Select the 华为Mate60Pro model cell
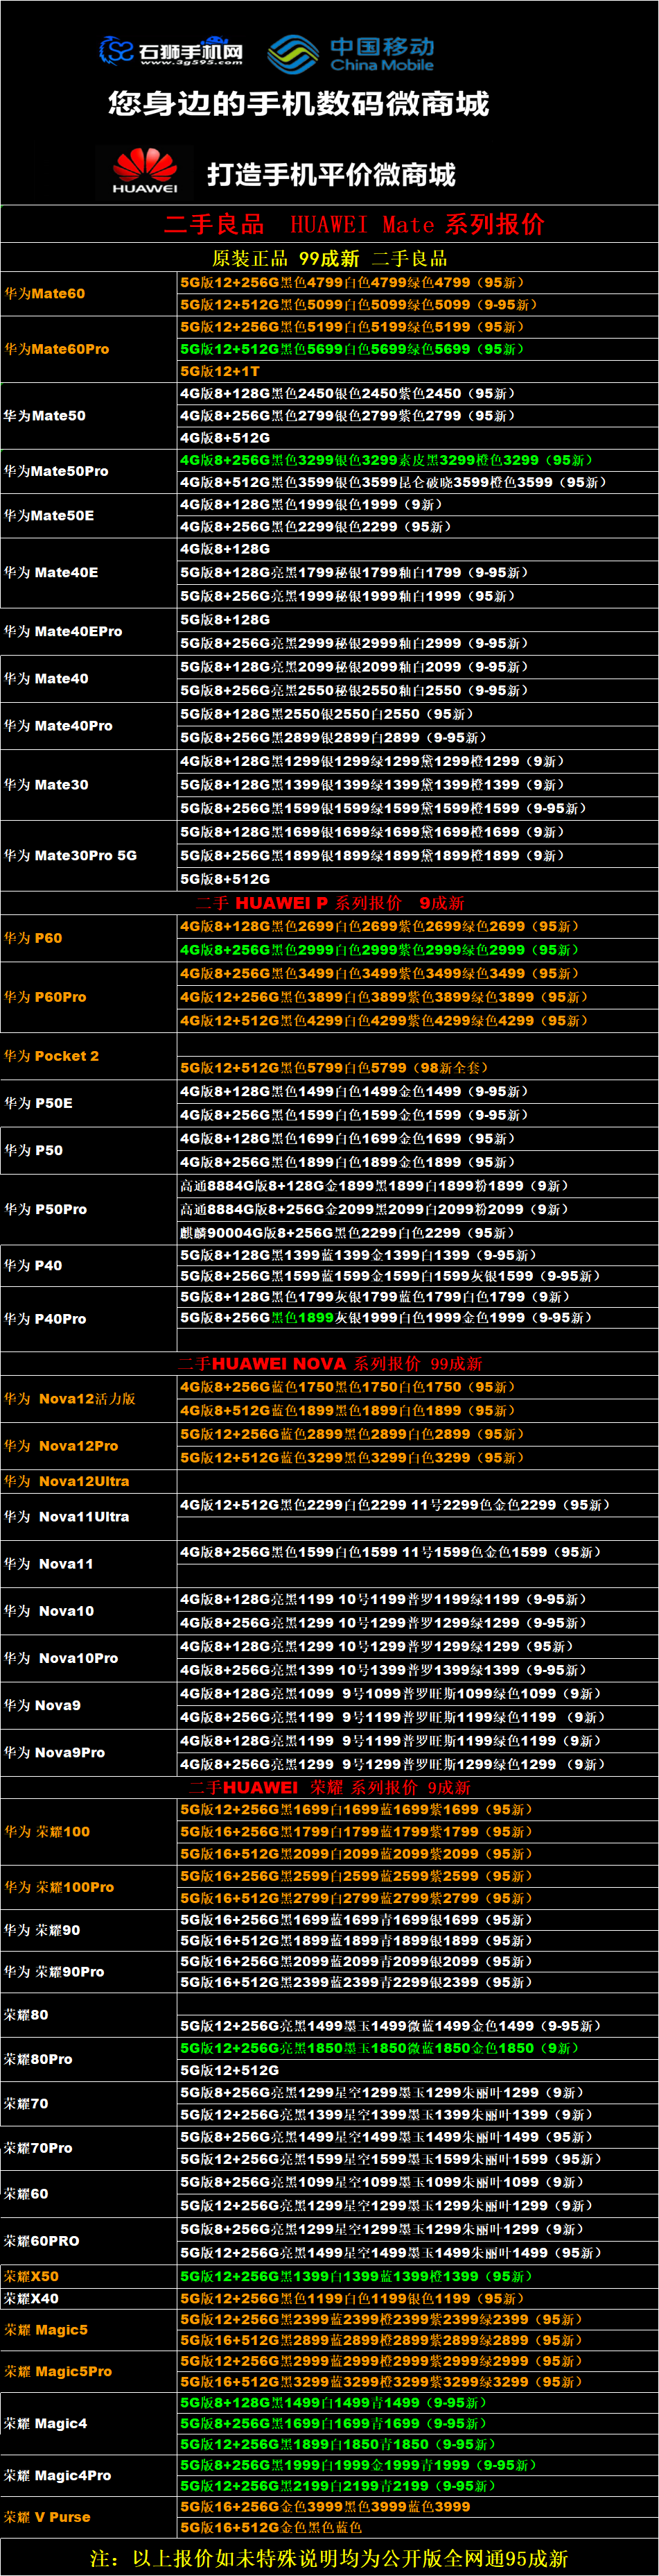Screen dimensions: 659x2576 point(89,349)
